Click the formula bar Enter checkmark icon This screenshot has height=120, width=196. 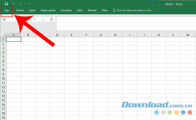tap(43, 19)
